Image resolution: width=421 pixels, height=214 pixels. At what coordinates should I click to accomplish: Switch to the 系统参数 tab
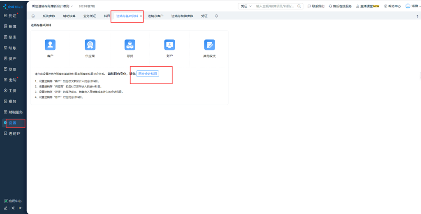(x=49, y=16)
